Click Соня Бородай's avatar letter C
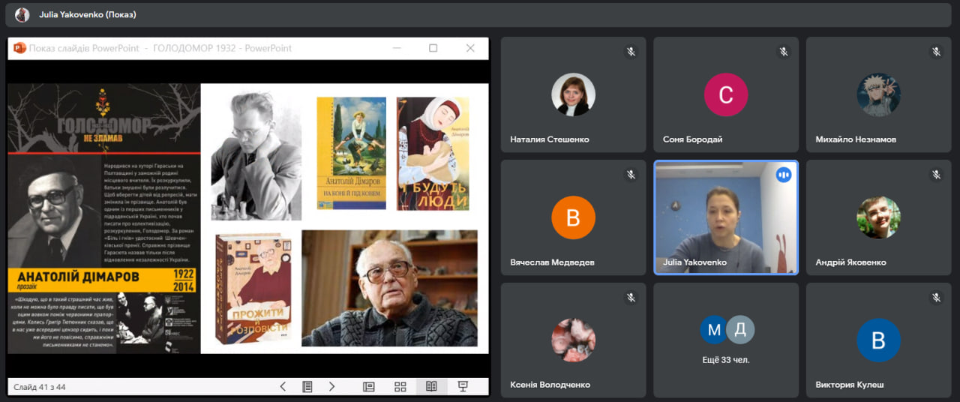The width and height of the screenshot is (960, 402). [x=726, y=94]
